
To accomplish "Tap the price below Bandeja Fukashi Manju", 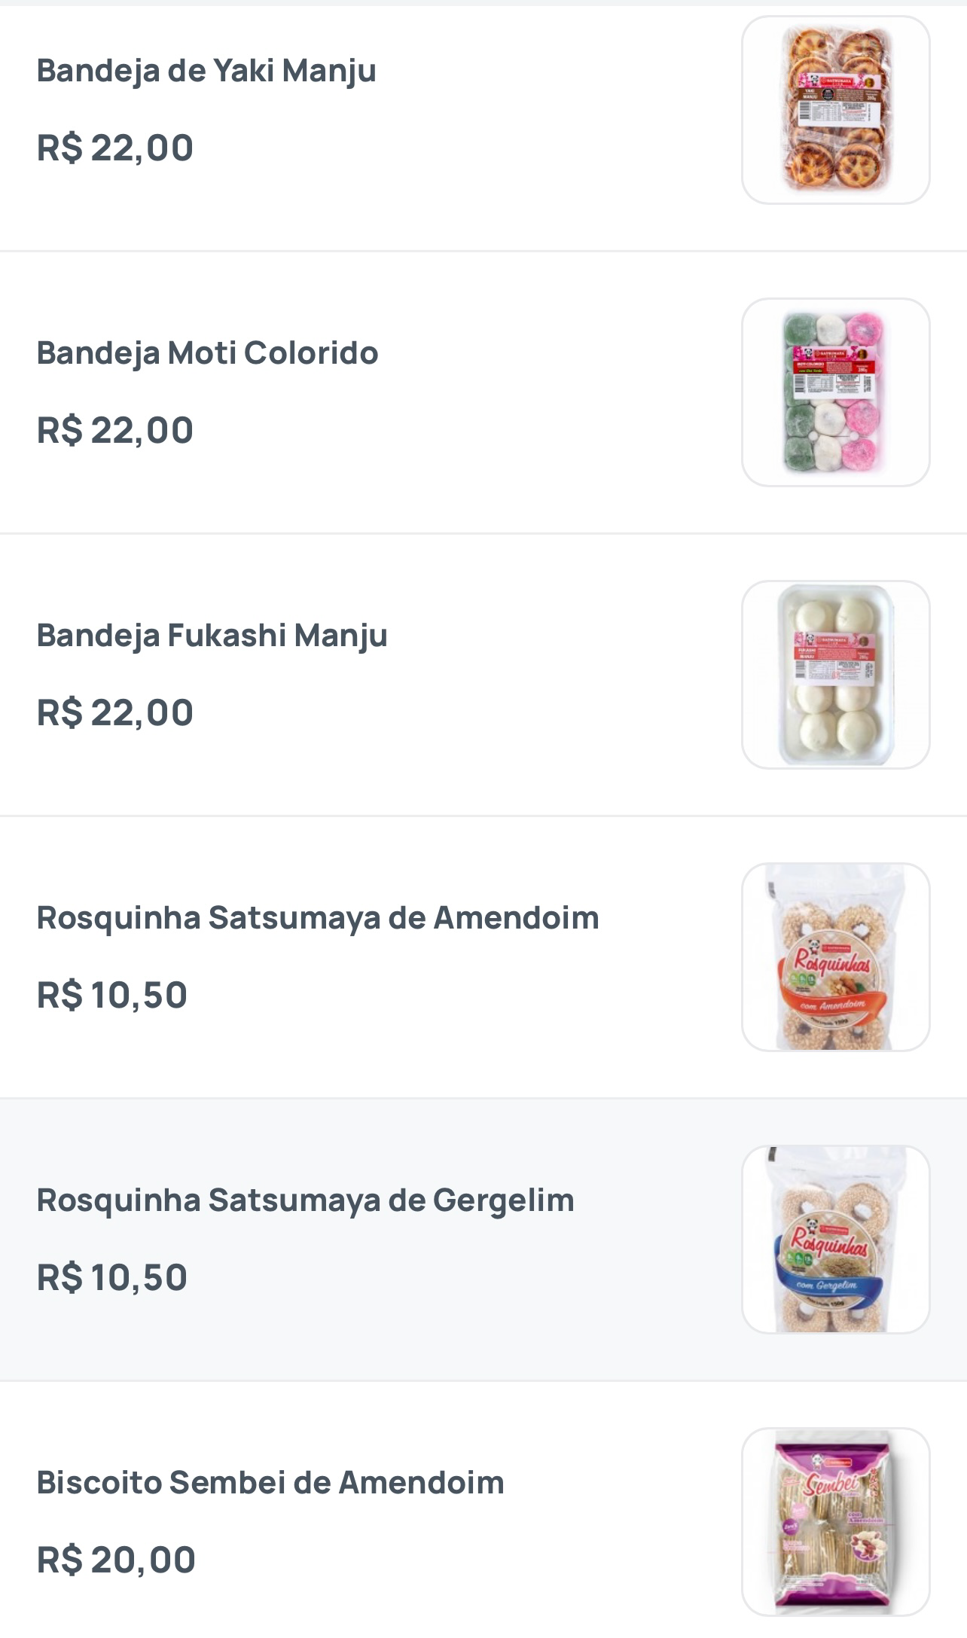I will (x=115, y=712).
